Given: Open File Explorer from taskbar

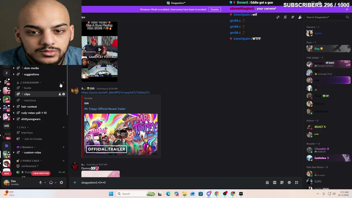Looking at the screenshot, I should pos(184,194).
